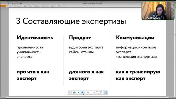This screenshot has width=176, height=99.
Task: Click the save icon in floating toolbar
Action: 70,93
